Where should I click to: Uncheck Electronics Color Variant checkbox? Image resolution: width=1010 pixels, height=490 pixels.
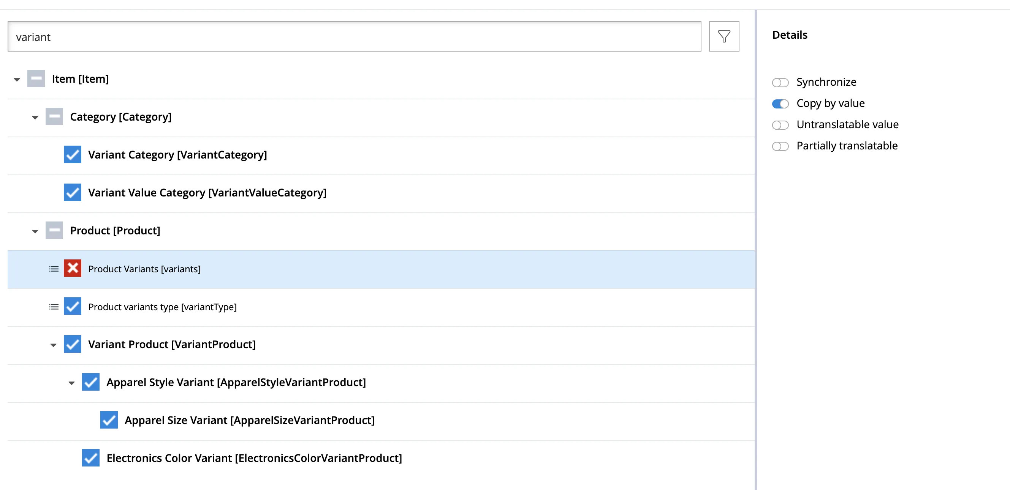(x=90, y=458)
